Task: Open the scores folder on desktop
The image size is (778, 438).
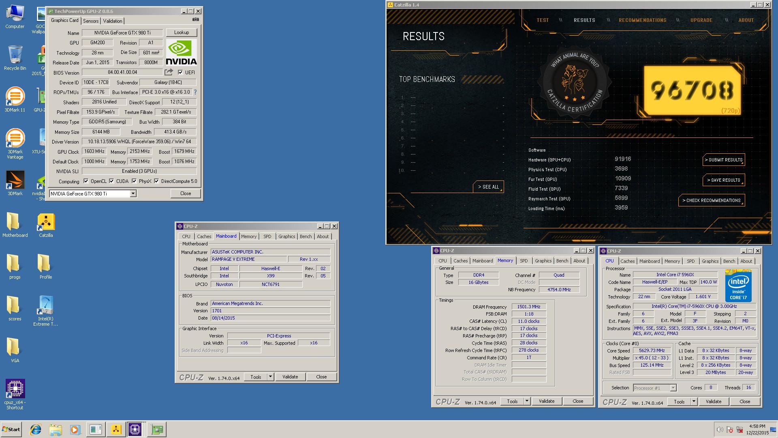Action: (x=15, y=308)
